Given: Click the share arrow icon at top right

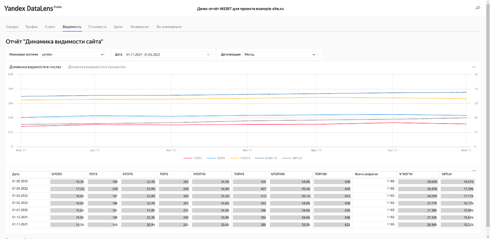Looking at the screenshot, I should pos(478,8).
